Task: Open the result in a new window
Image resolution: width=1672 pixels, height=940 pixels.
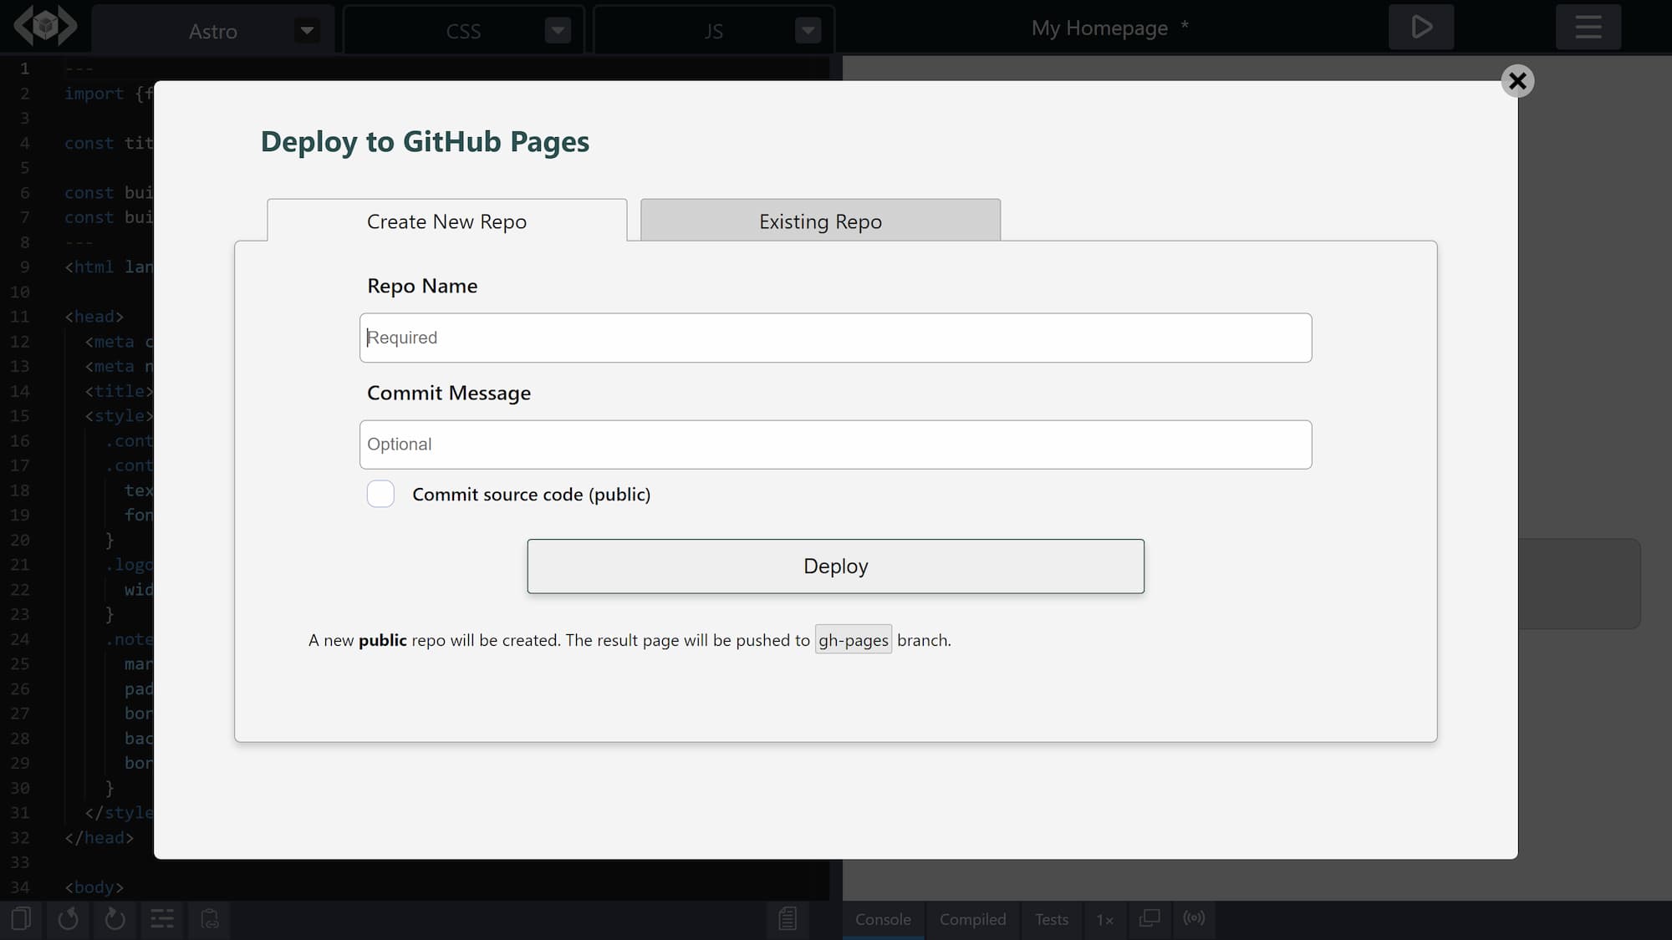Action: point(1149,919)
